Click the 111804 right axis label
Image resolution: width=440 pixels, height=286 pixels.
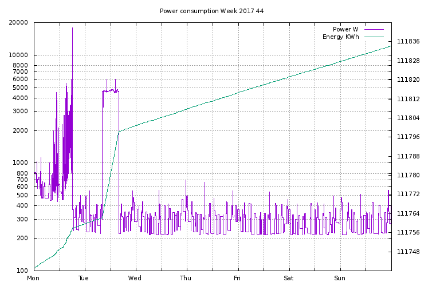408,118
